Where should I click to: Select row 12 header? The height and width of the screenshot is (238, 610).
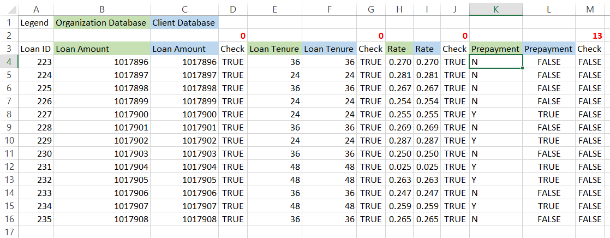[9, 167]
